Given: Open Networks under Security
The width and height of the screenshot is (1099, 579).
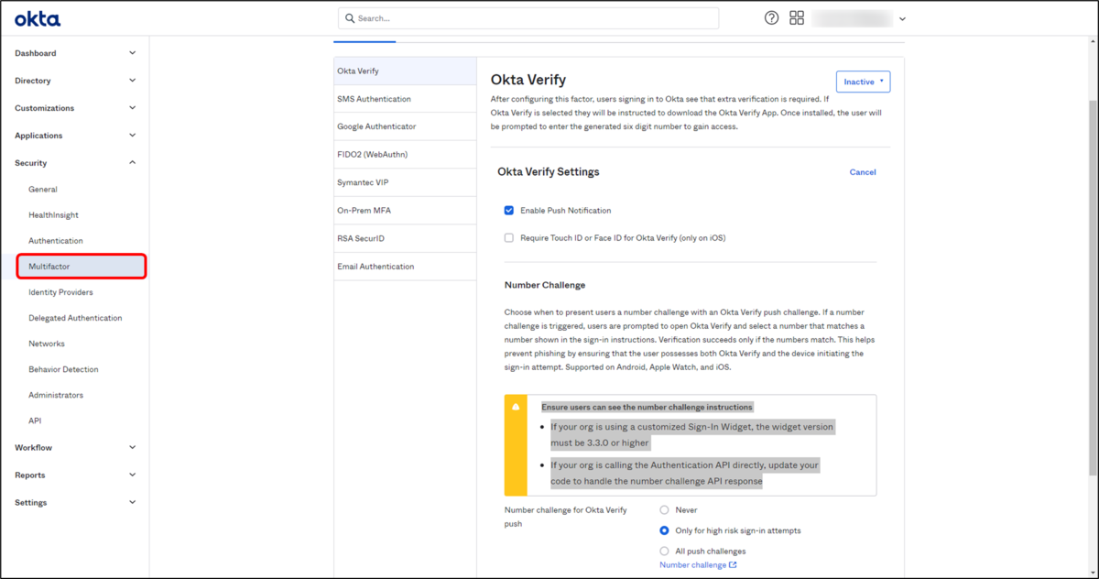Looking at the screenshot, I should (47, 344).
